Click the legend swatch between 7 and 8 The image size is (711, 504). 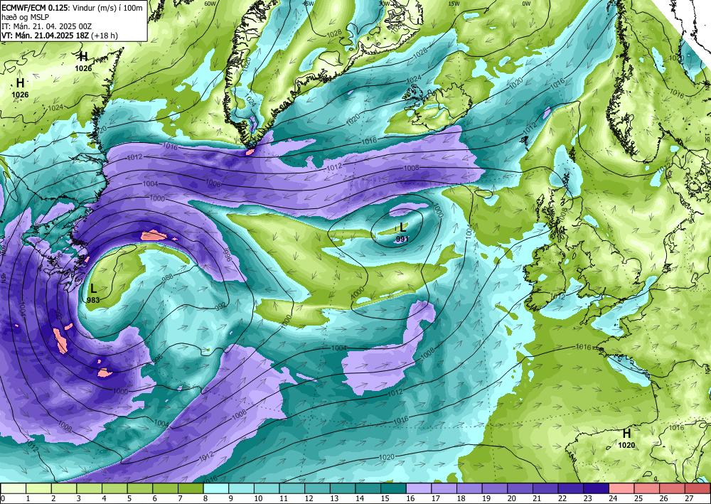pos(191,488)
